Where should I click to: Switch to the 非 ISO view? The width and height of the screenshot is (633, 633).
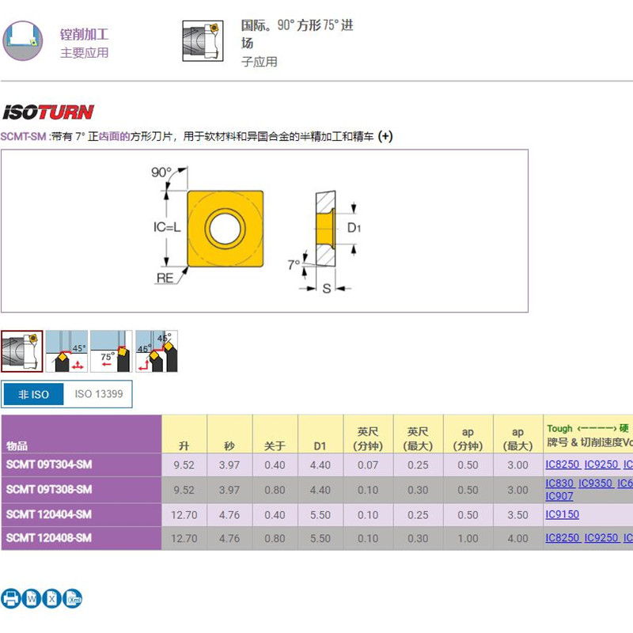[33, 394]
